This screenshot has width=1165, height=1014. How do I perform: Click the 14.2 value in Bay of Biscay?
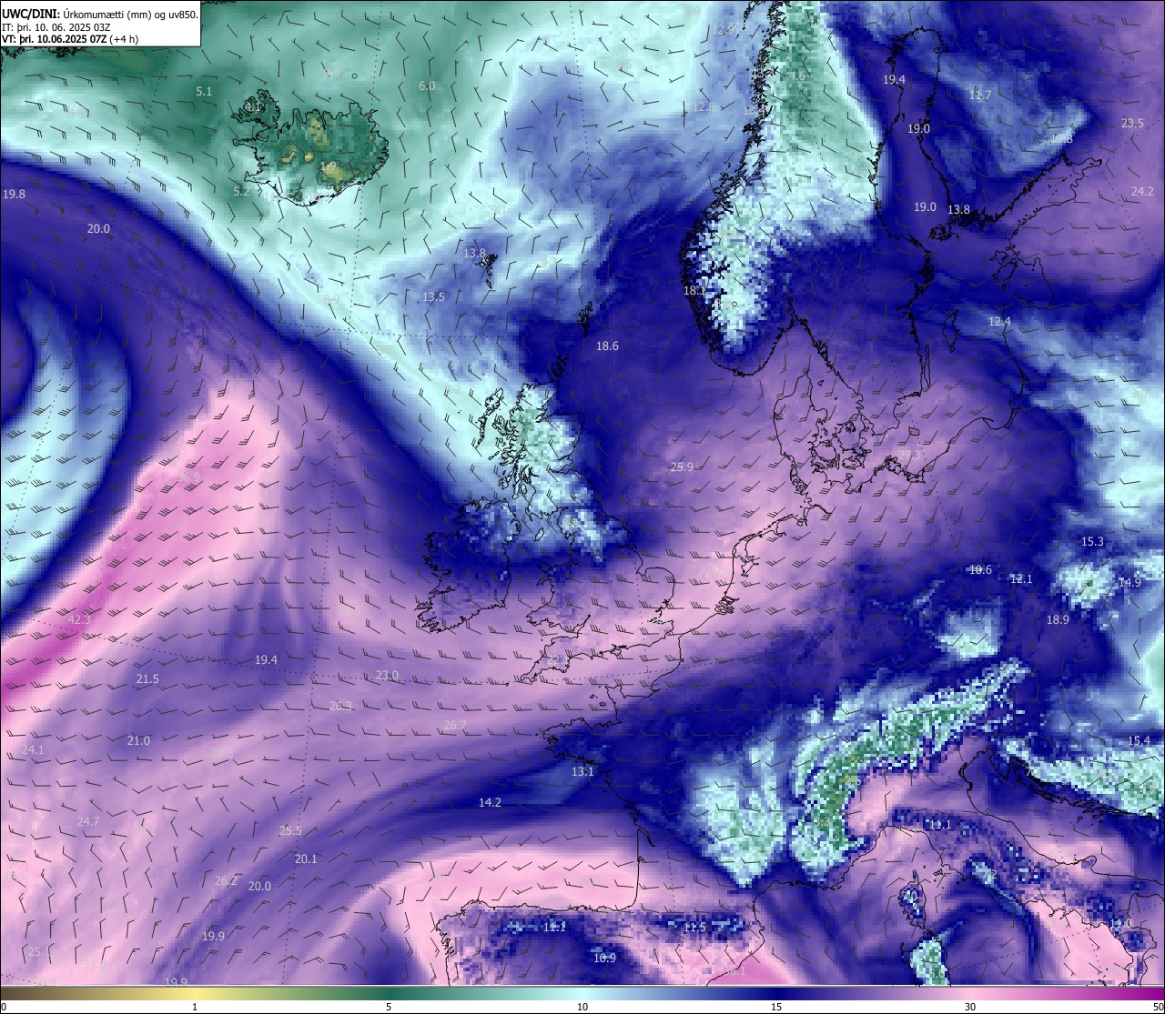(x=490, y=803)
